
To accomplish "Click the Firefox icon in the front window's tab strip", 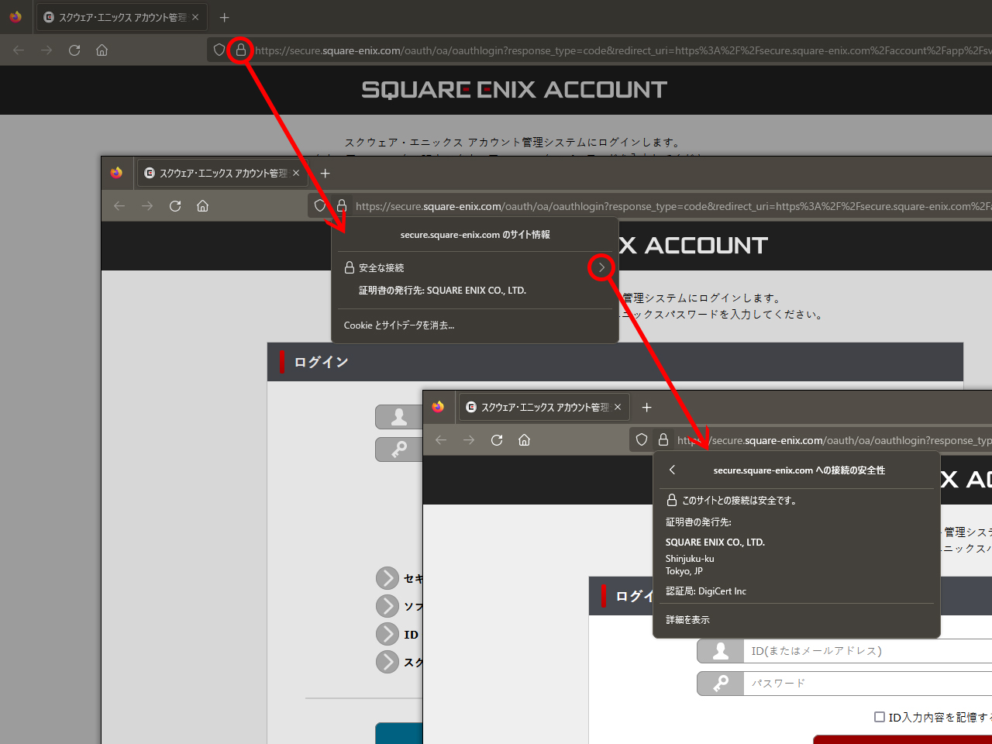I will tap(438, 406).
